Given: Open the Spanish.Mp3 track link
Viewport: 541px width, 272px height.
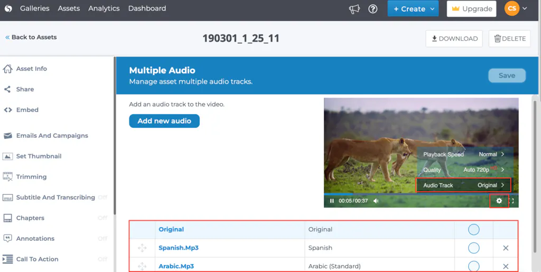Looking at the screenshot, I should 179,248.
